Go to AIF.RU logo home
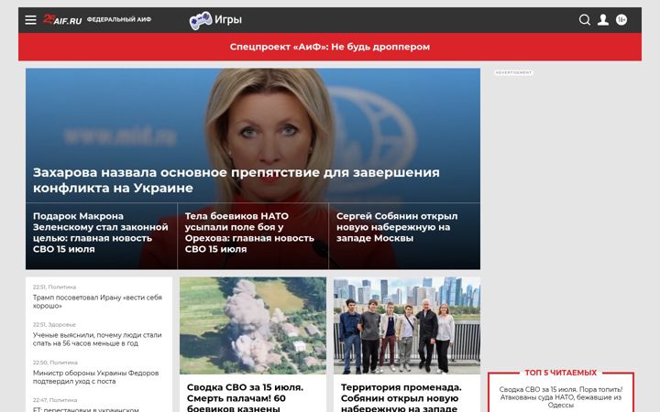 click(x=62, y=19)
